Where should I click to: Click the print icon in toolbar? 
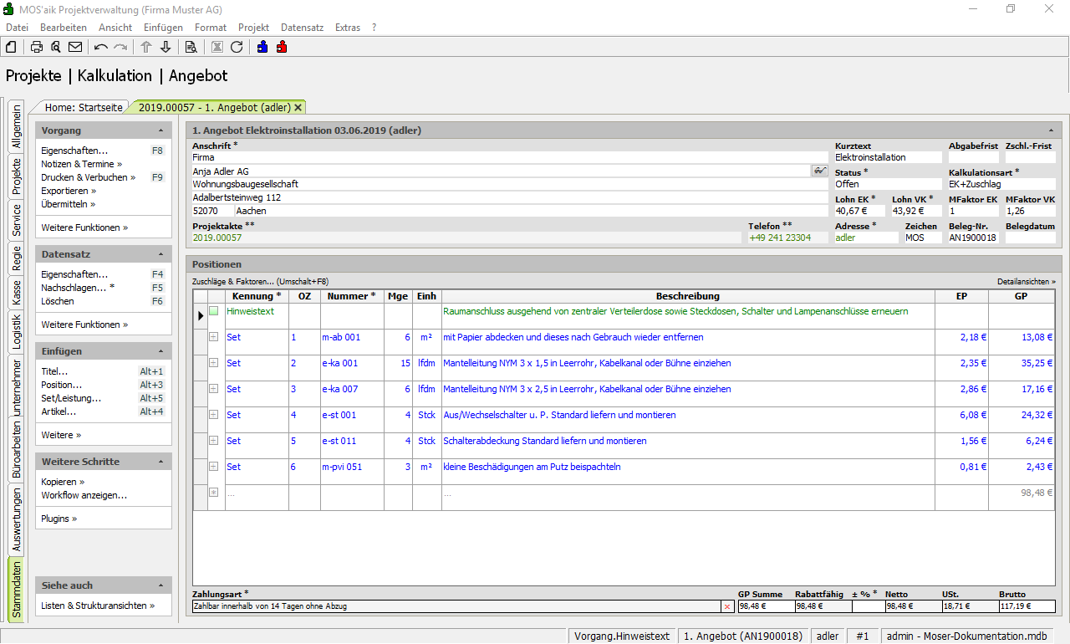[x=37, y=47]
